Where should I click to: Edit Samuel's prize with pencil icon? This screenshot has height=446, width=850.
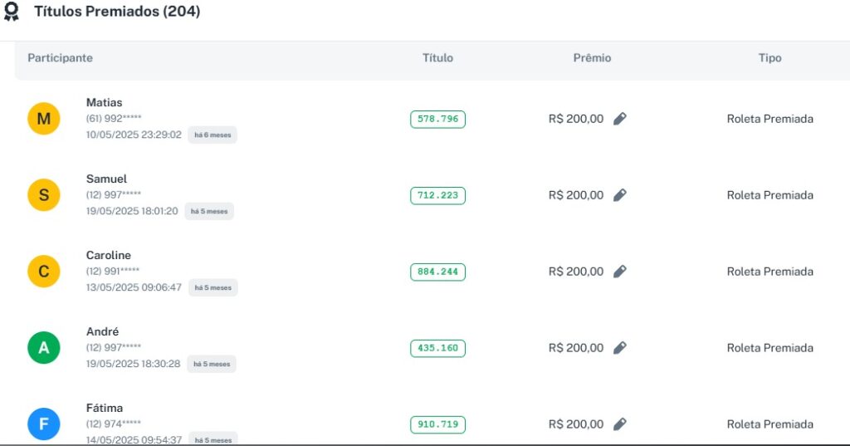620,195
